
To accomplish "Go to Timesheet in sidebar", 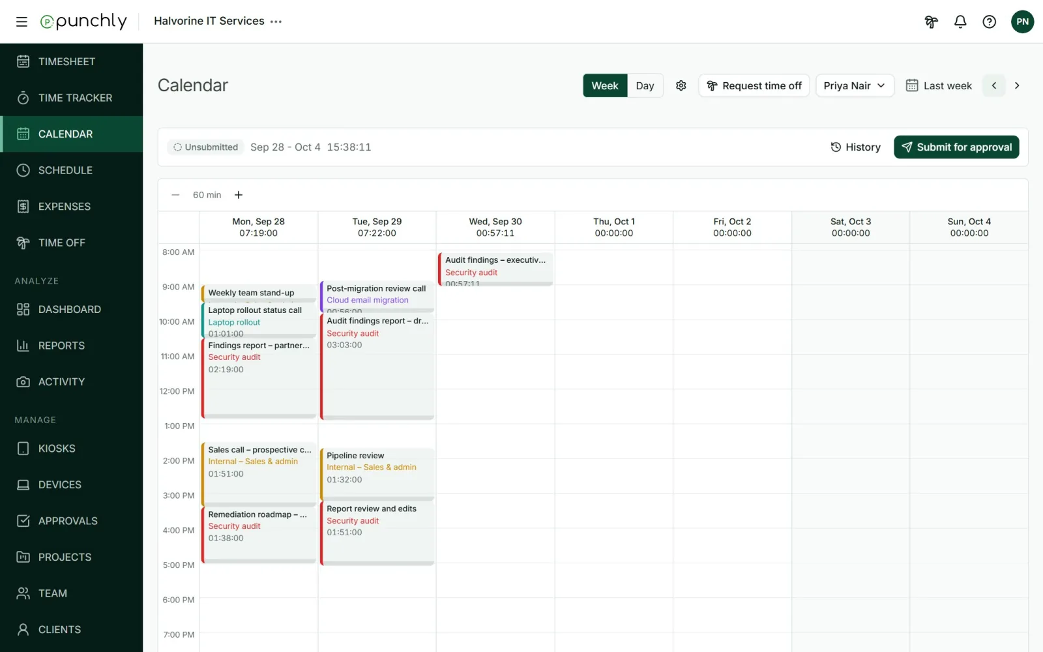I will coord(72,61).
